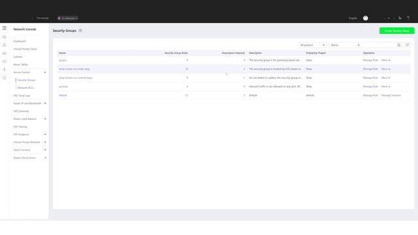Expand Elastic IP and Bandwidth section
Image resolution: width=418 pixels, height=235 pixels.
[45, 103]
